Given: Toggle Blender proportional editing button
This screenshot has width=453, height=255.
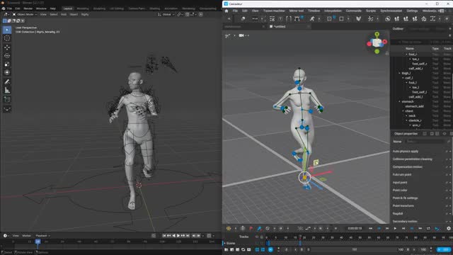Looking at the screenshot, I should [201, 14].
